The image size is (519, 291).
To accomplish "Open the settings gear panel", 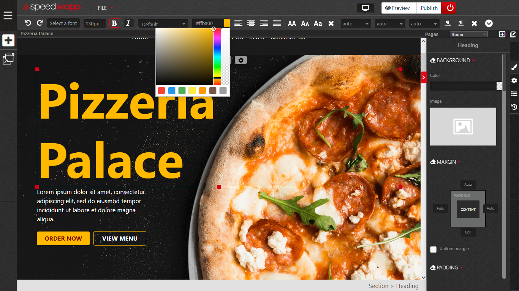I will (514, 80).
